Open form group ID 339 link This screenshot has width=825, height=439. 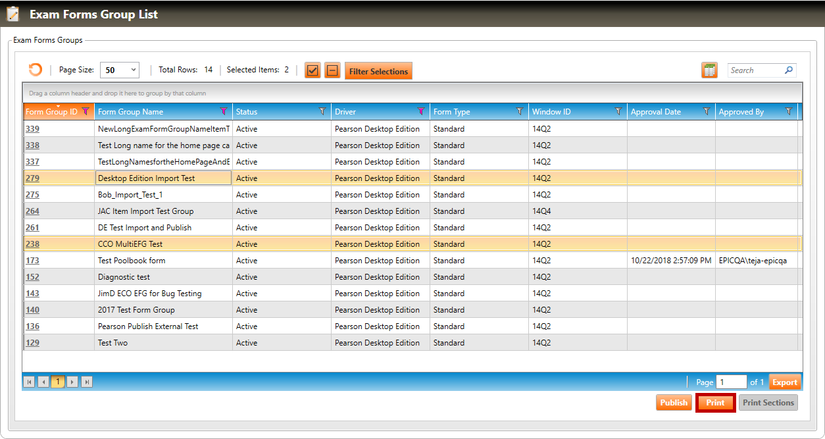click(32, 129)
